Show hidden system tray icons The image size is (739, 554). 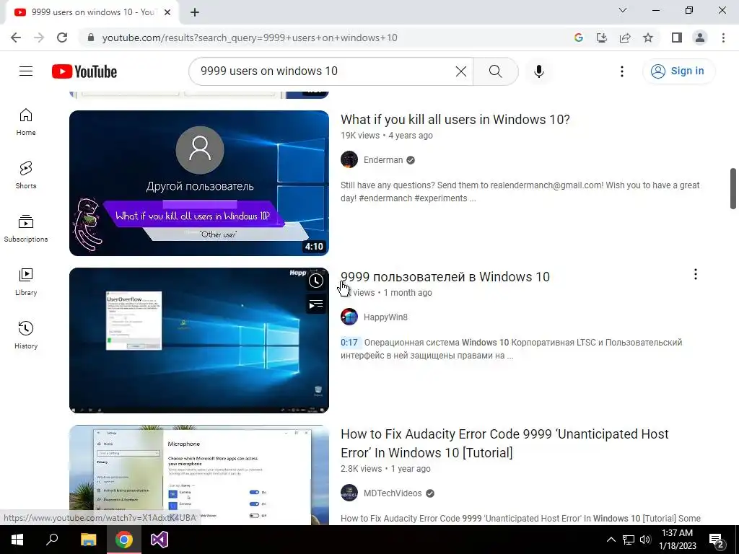pos(611,540)
